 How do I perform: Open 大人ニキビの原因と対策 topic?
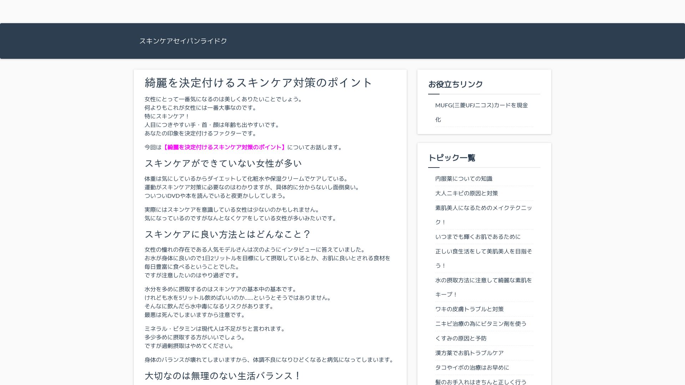(466, 193)
